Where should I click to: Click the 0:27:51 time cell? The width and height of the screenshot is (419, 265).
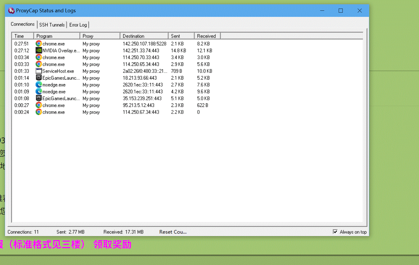pyautogui.click(x=21, y=44)
